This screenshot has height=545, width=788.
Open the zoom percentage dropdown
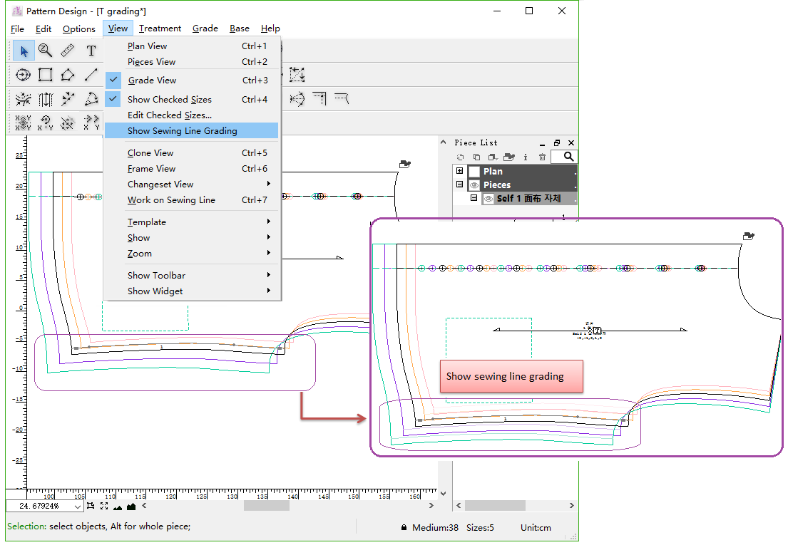click(78, 506)
